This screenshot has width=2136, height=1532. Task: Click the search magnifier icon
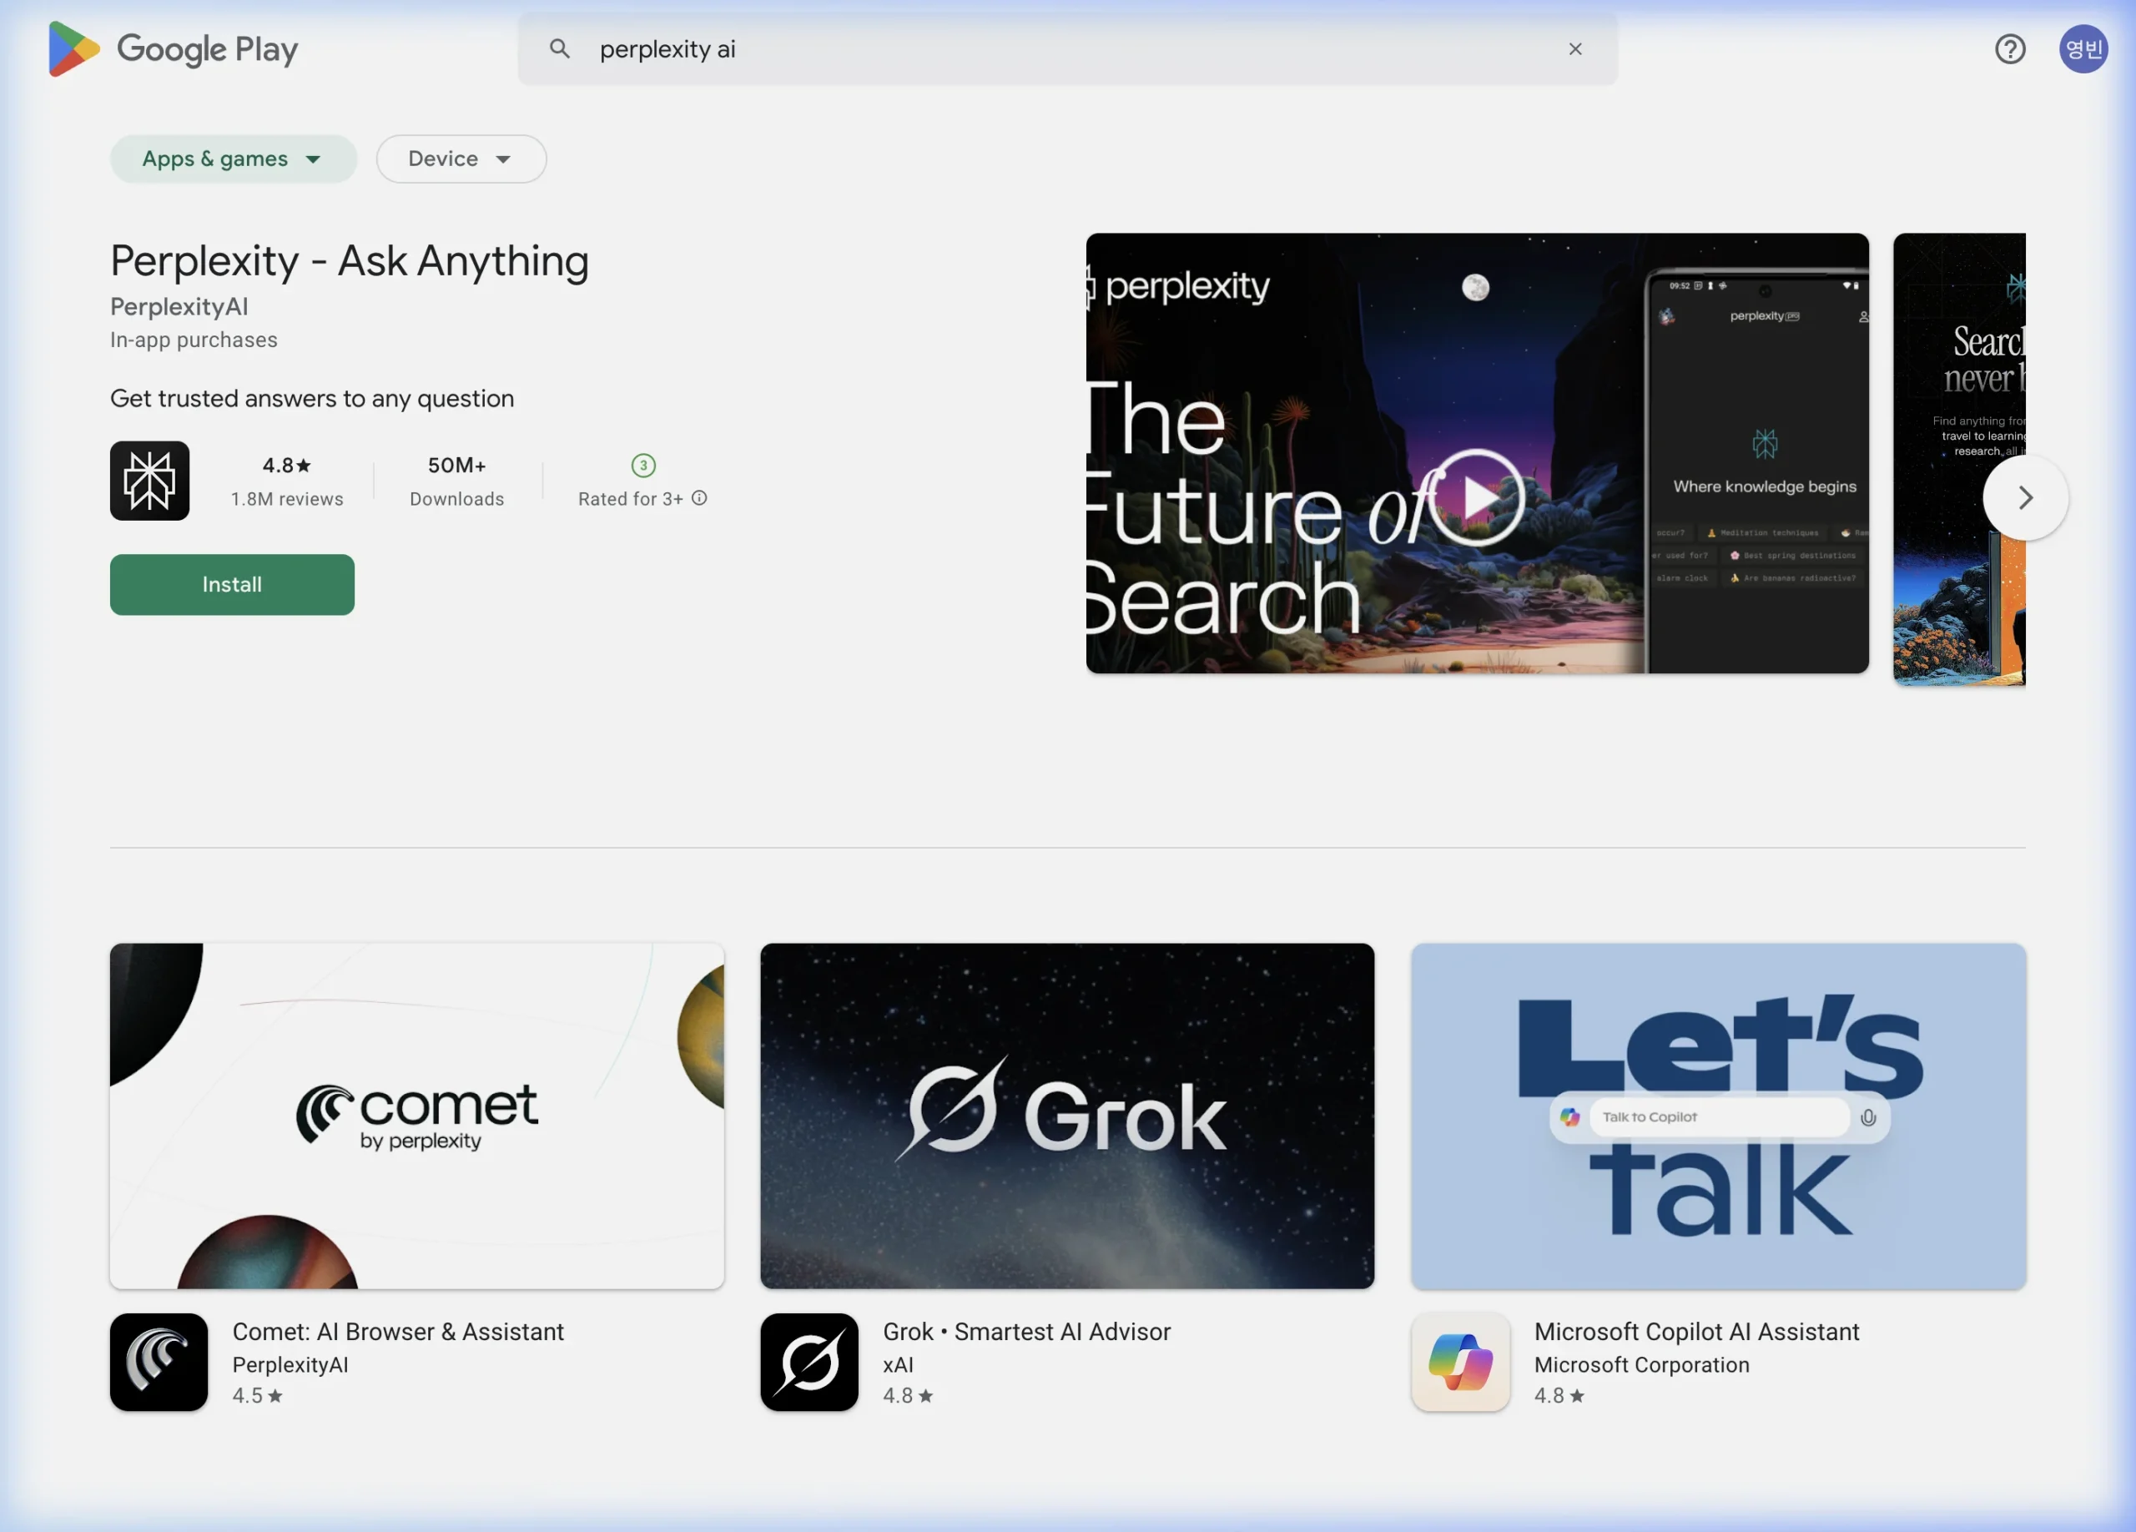coord(559,49)
